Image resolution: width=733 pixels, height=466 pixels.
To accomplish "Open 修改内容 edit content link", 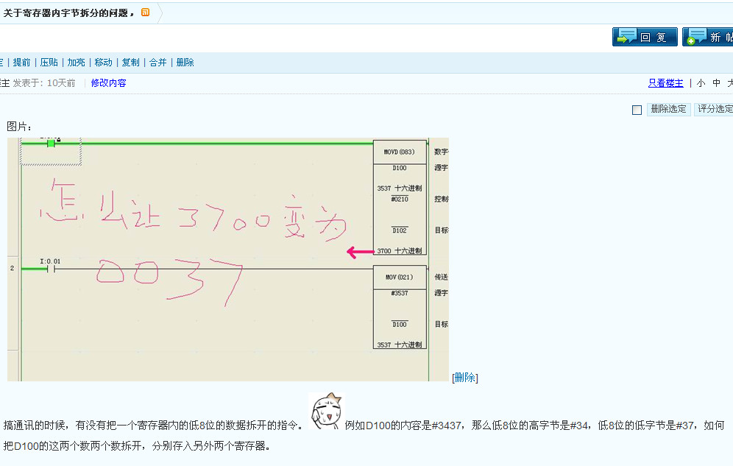I will (x=108, y=83).
